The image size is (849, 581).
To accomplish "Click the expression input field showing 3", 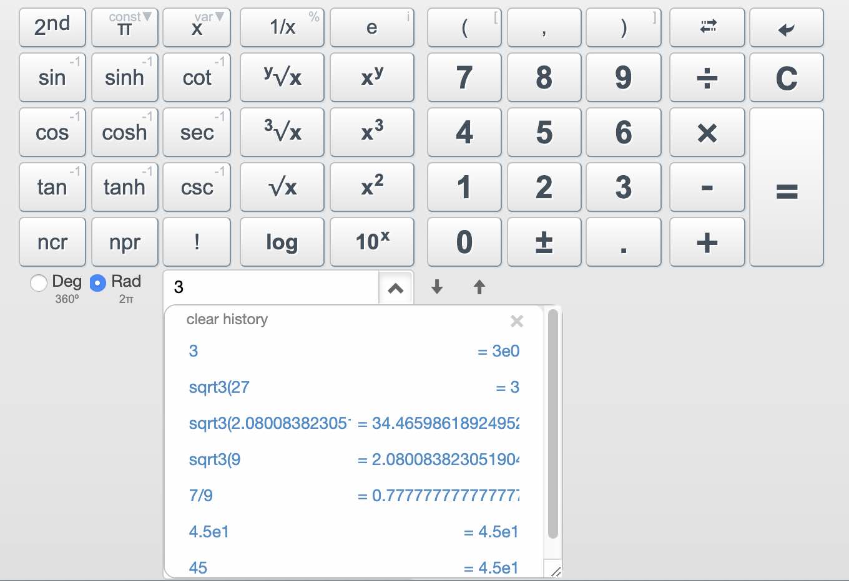I will [x=272, y=287].
